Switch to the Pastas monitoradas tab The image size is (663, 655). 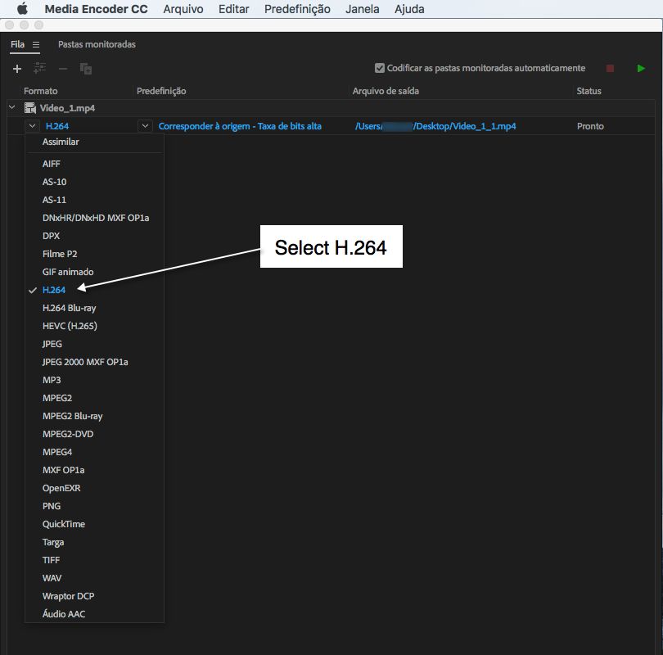point(97,44)
